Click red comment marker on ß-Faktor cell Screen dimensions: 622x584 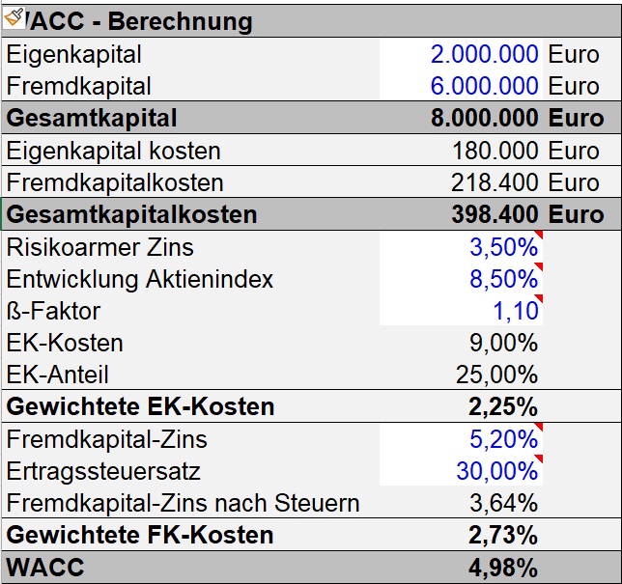point(539,298)
